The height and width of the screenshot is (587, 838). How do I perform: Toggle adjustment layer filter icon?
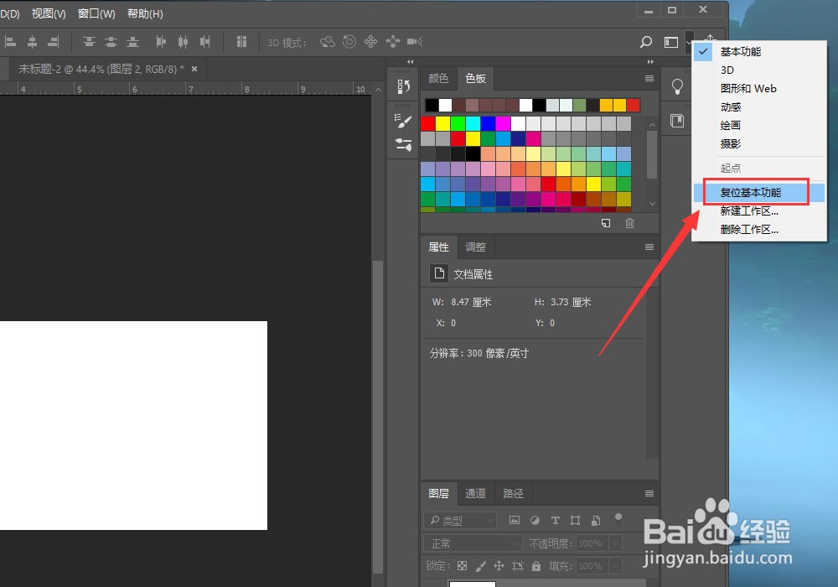tap(535, 520)
